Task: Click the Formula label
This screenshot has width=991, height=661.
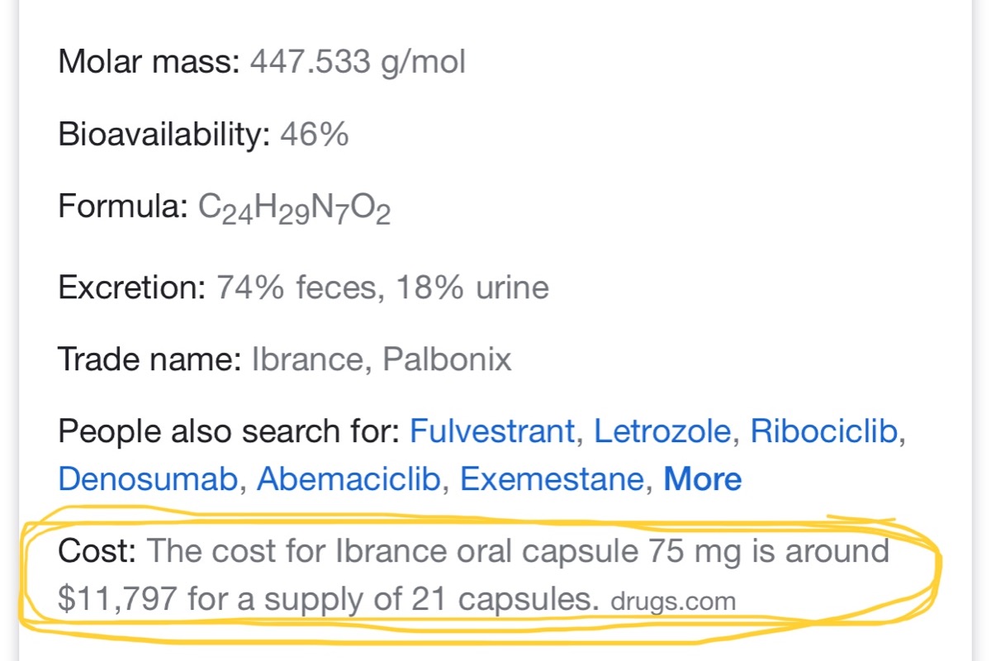Action: click(123, 206)
